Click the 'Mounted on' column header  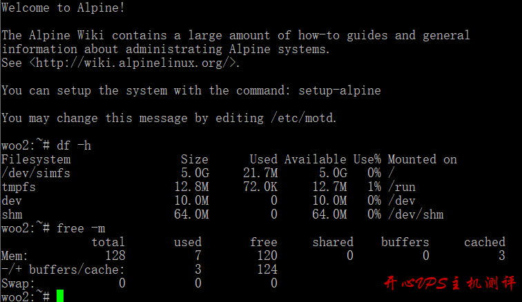(x=422, y=160)
